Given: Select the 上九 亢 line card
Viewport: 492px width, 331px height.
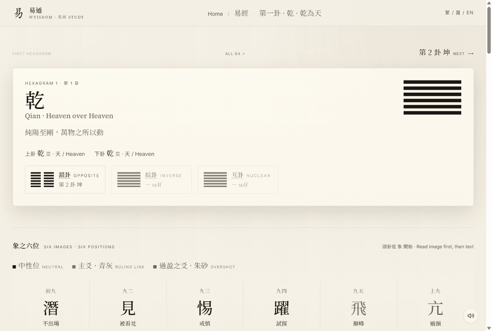Looking at the screenshot, I should click(x=435, y=306).
